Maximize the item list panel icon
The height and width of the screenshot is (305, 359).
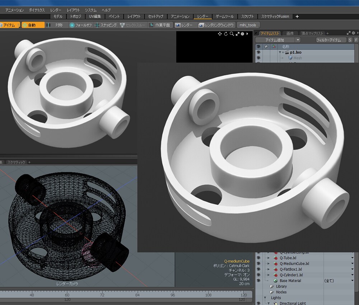349,33
